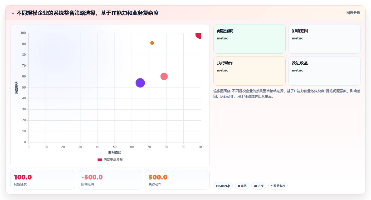The height and width of the screenshot is (200, 371).
Task: Open the 影响范围 metric card at top right
Action: (x=324, y=39)
